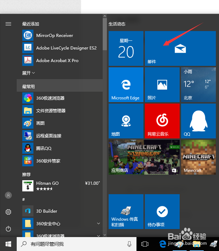
Task: Click the app list scroll down arrow
Action: tap(105, 235)
